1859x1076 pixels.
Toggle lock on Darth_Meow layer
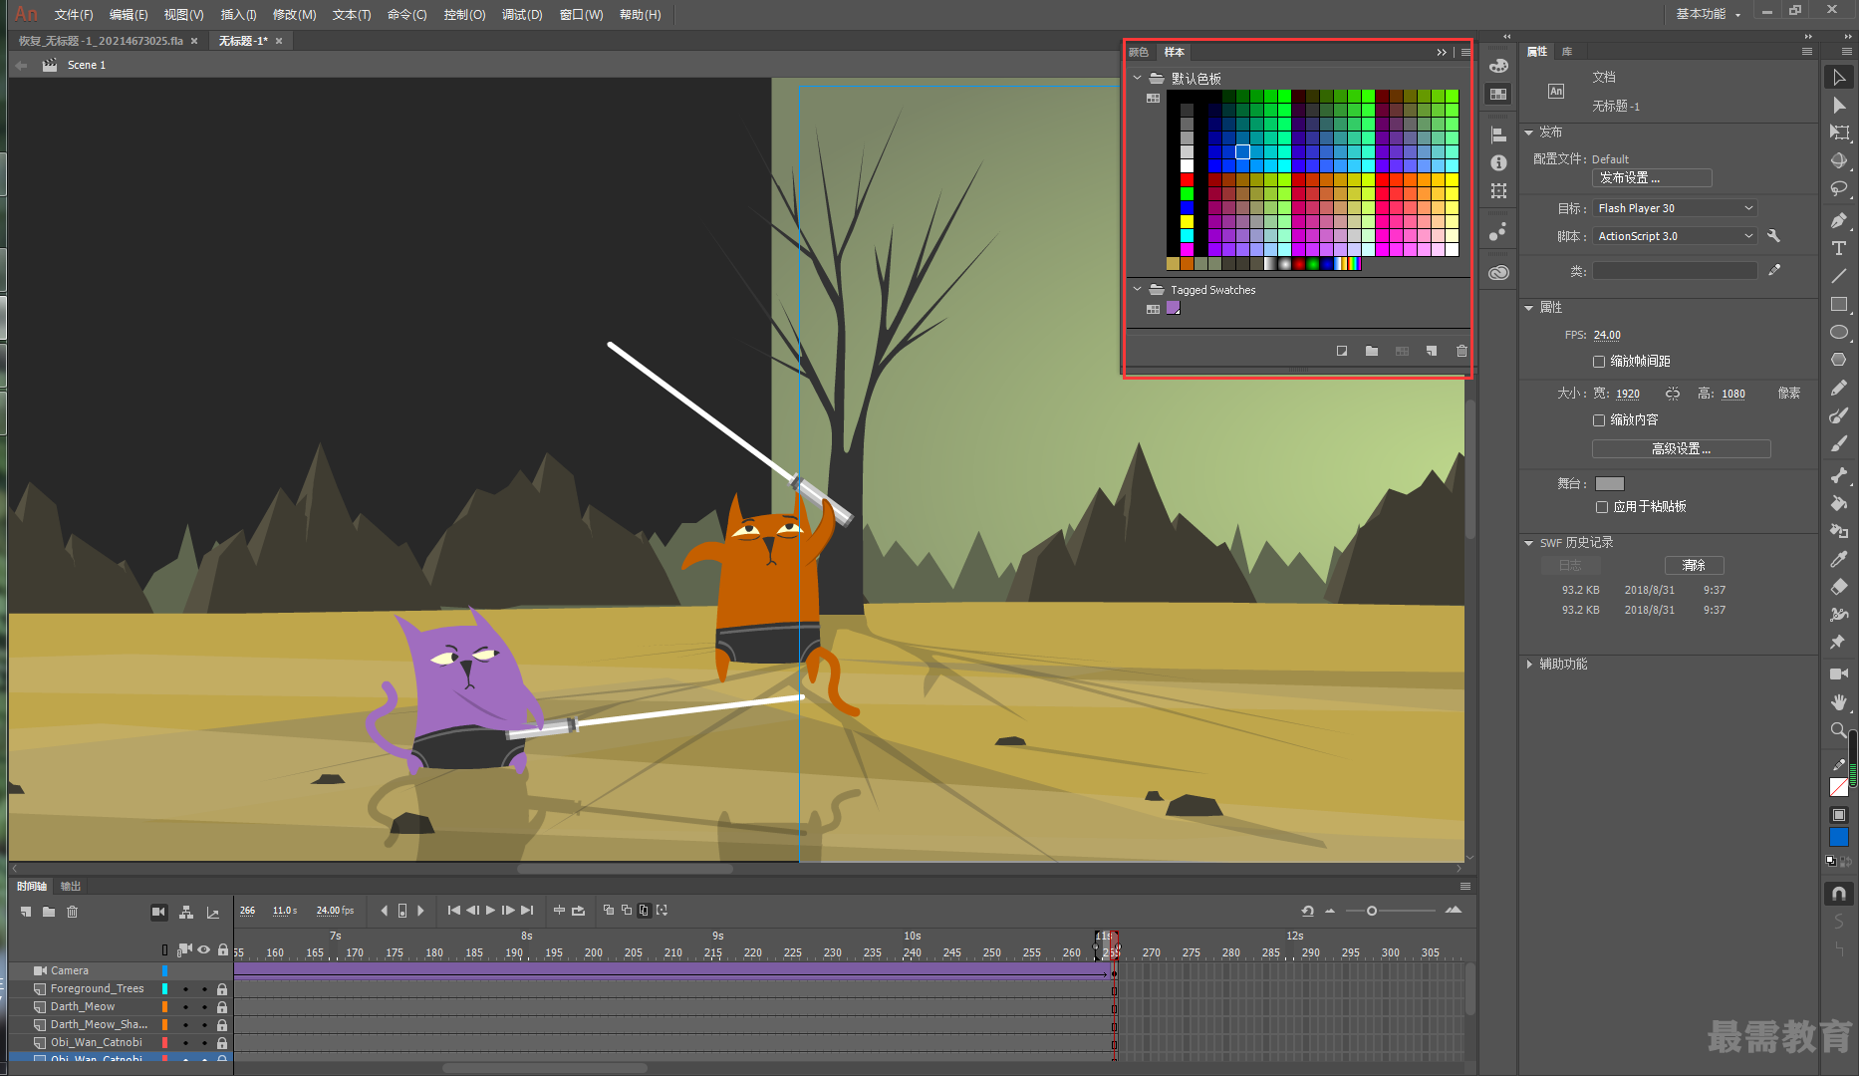pos(222,1007)
